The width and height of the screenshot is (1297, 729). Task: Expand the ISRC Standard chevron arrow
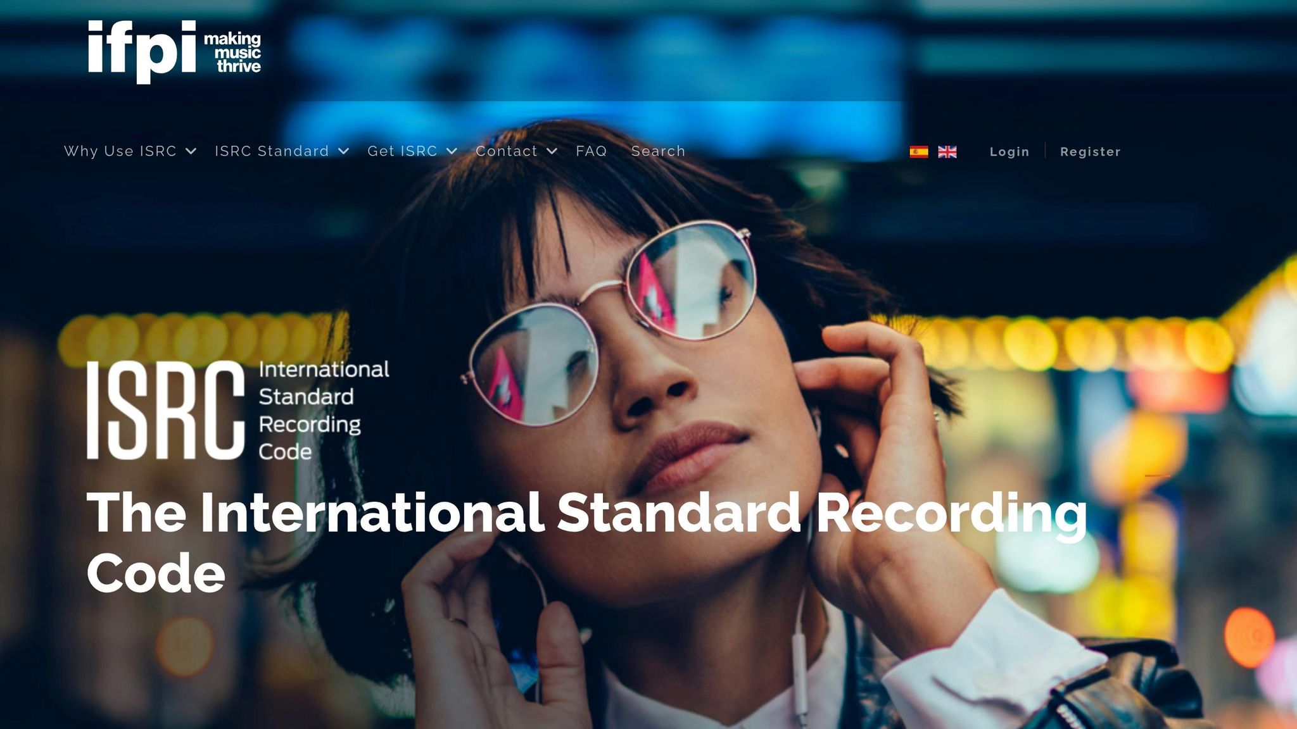(x=344, y=151)
